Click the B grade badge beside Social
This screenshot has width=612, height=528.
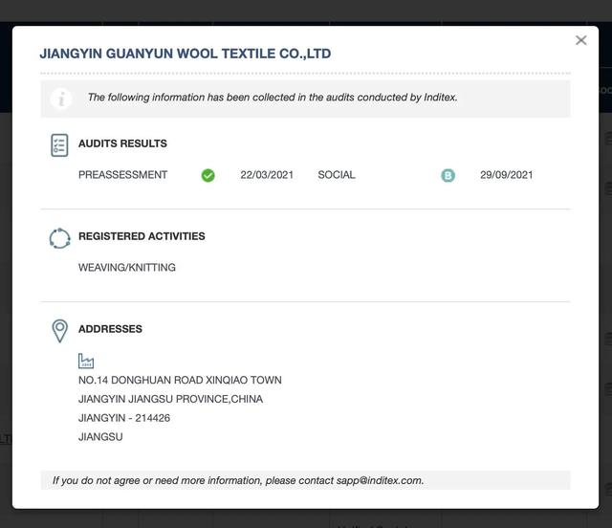point(448,175)
